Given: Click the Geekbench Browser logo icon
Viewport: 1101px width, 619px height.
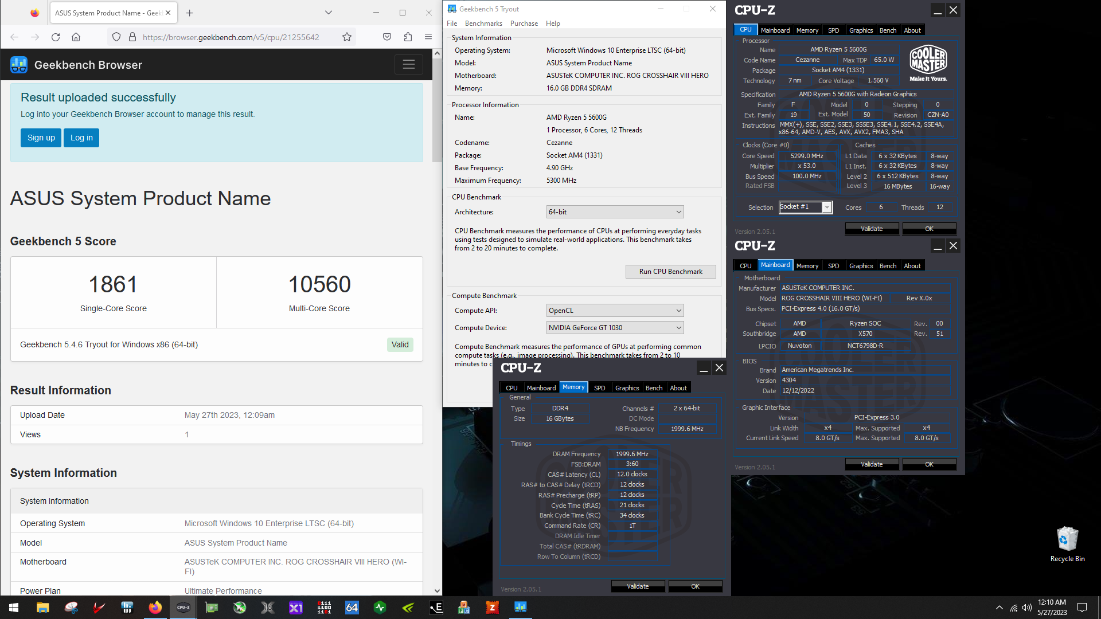Looking at the screenshot, I should [19, 65].
